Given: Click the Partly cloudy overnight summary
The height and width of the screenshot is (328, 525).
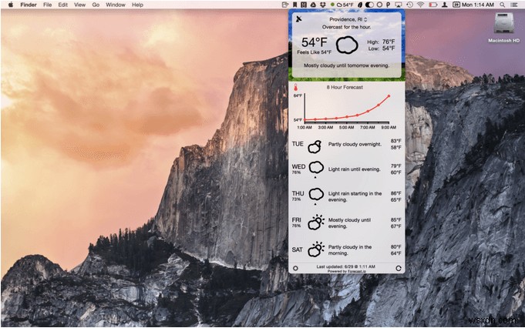Looking at the screenshot, I should pos(355,144).
